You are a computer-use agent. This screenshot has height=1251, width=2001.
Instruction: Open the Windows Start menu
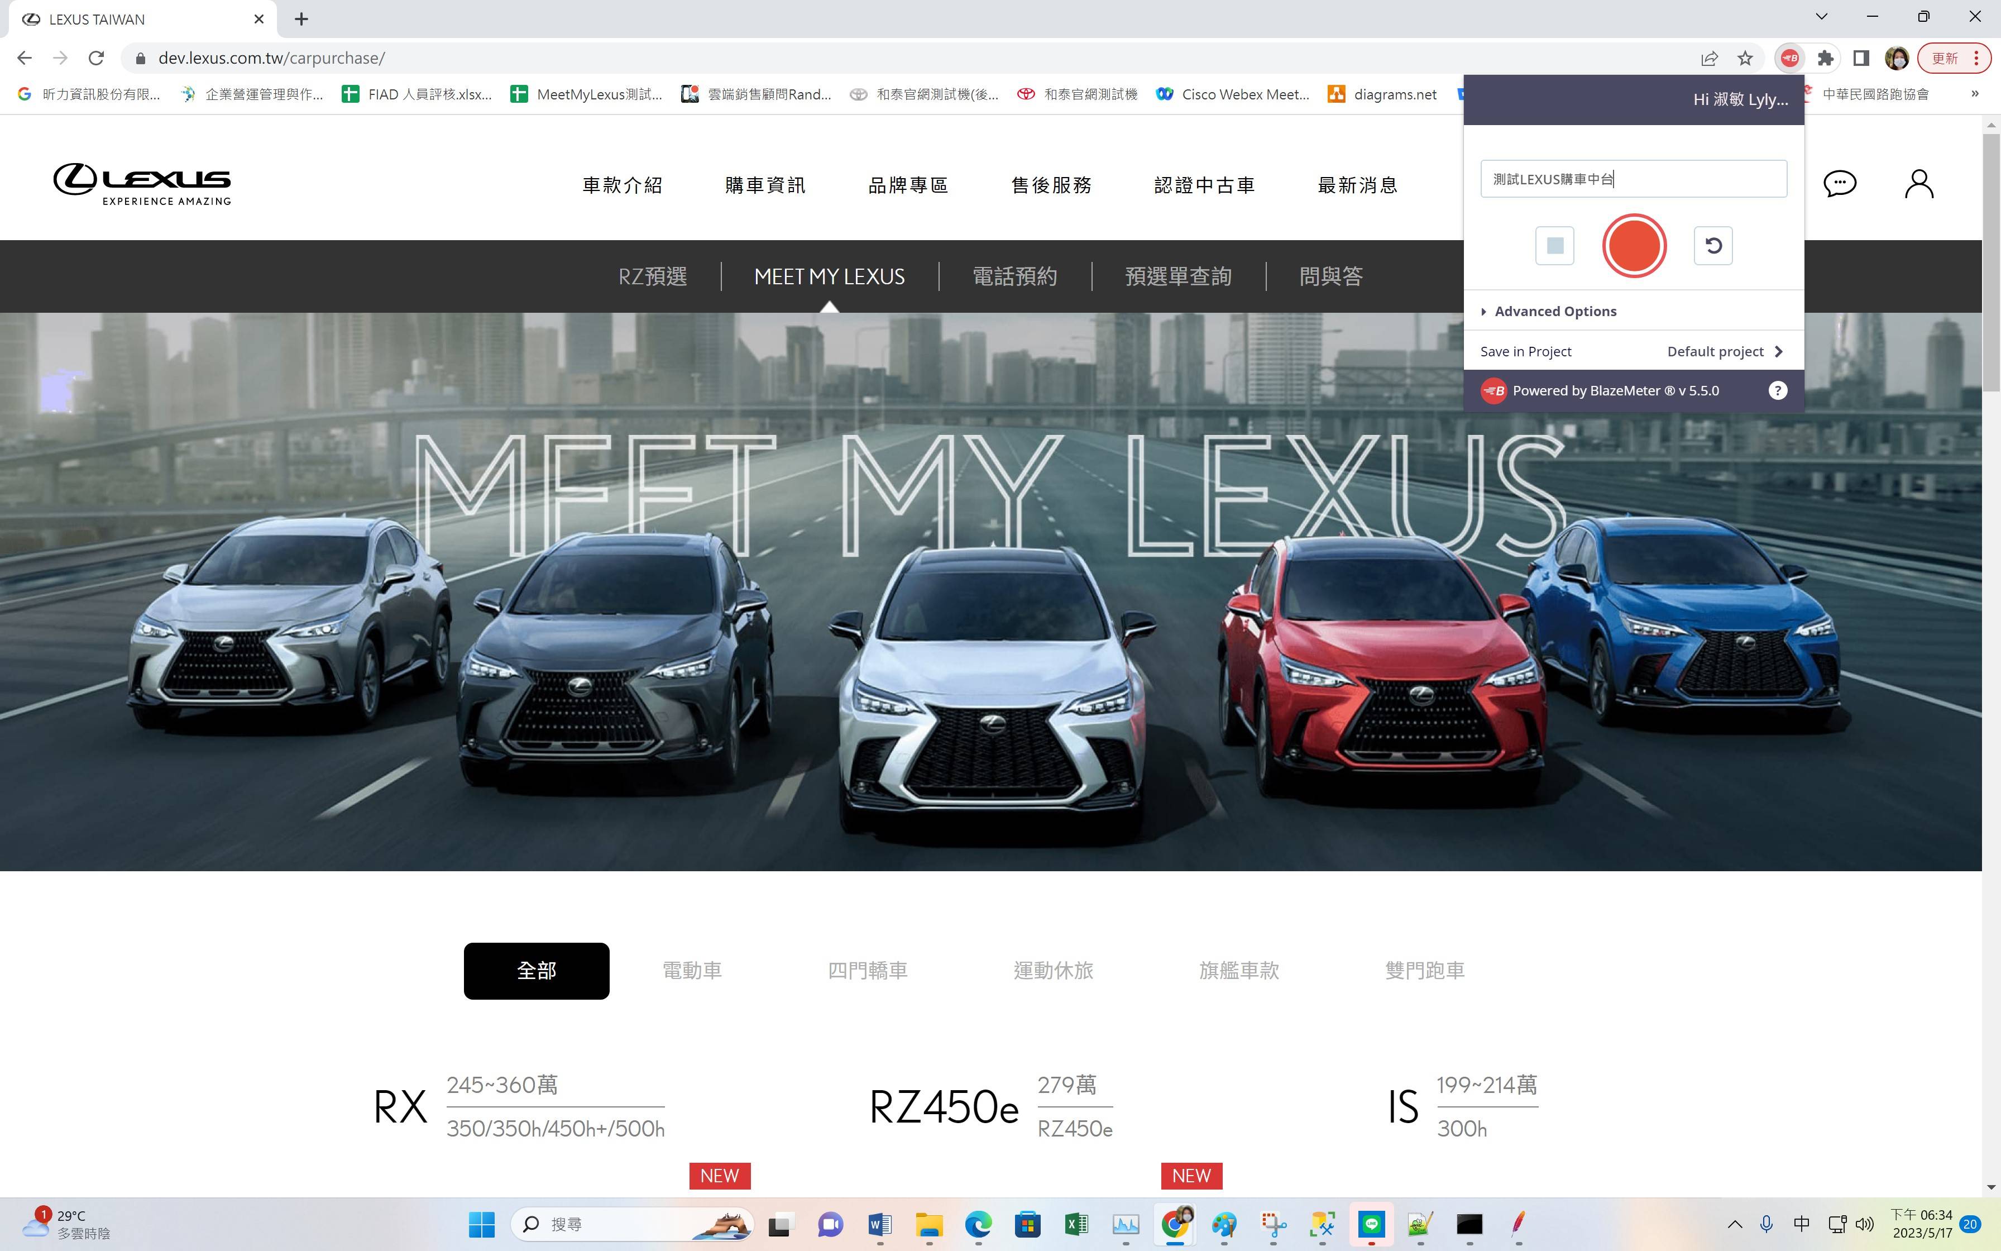point(481,1225)
